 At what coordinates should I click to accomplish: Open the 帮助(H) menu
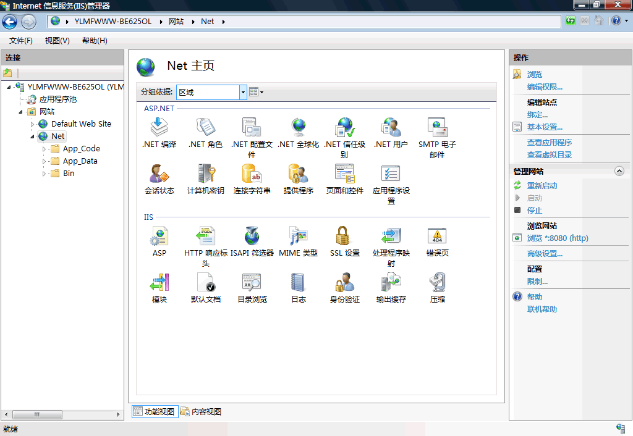[95, 40]
